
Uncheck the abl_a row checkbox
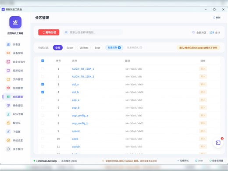coord(43,84)
